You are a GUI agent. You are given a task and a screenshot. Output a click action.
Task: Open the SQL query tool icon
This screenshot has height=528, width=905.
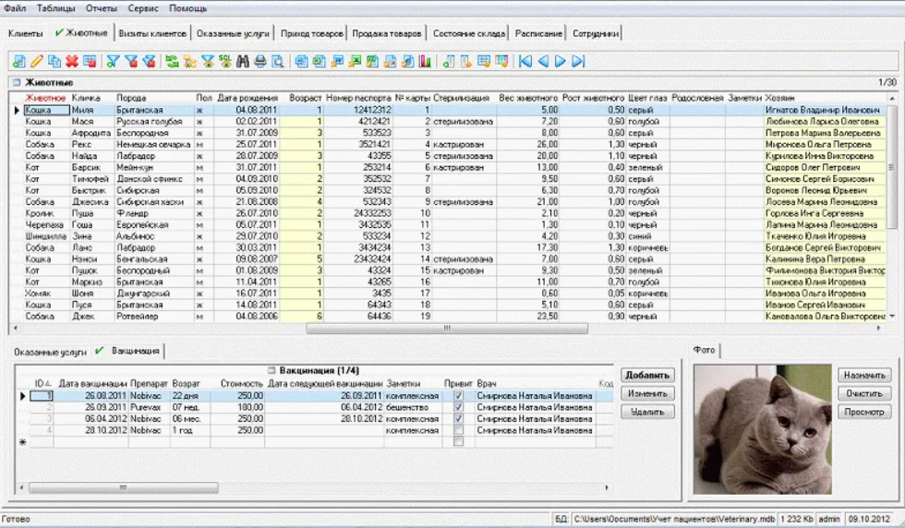(225, 61)
